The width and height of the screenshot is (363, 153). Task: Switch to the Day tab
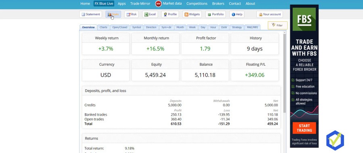(x=203, y=27)
